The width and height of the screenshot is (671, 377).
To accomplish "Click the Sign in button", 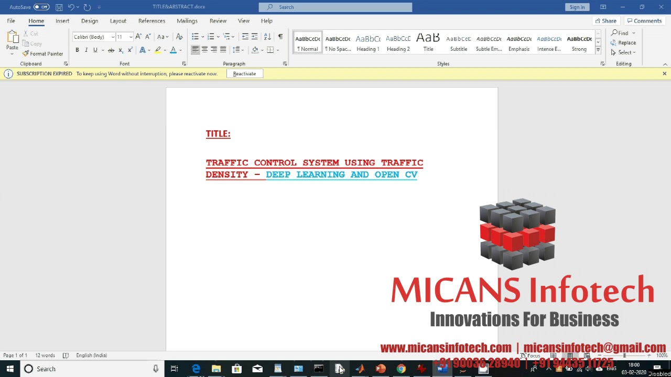I will (577, 7).
